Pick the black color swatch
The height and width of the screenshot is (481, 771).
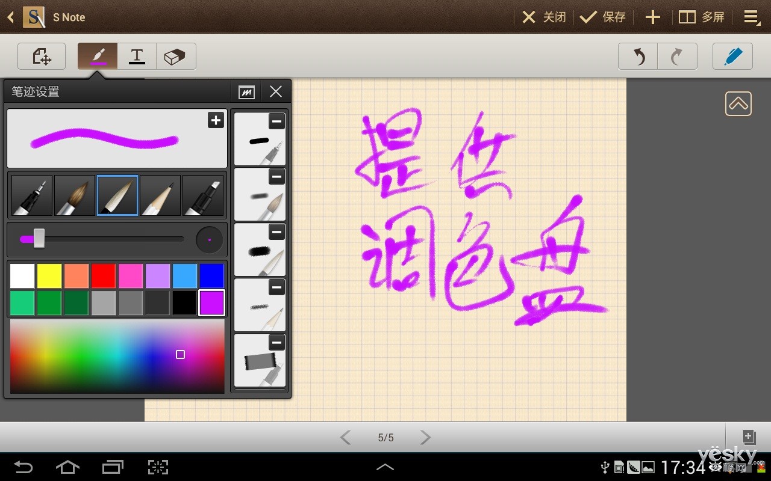coord(185,303)
